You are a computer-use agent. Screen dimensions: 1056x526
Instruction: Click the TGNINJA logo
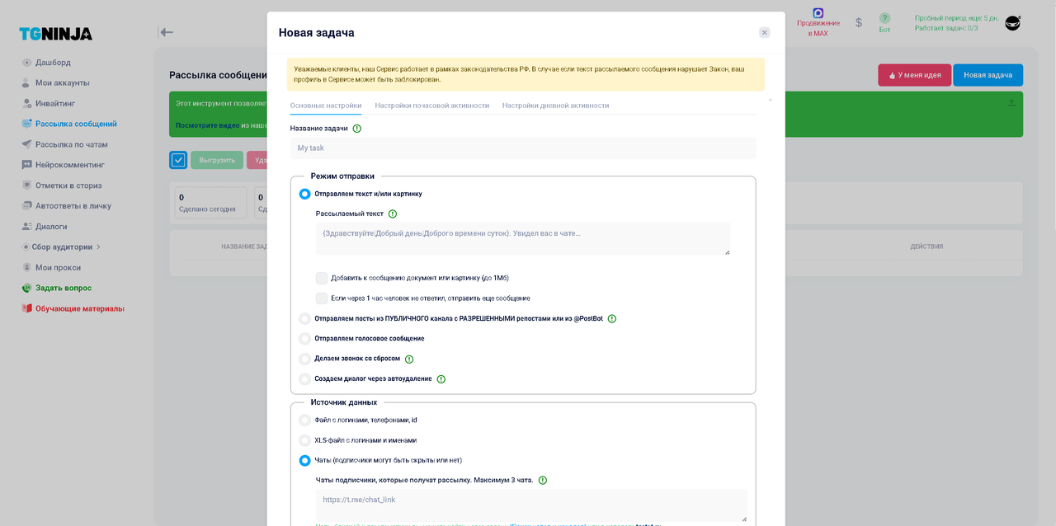click(x=56, y=34)
